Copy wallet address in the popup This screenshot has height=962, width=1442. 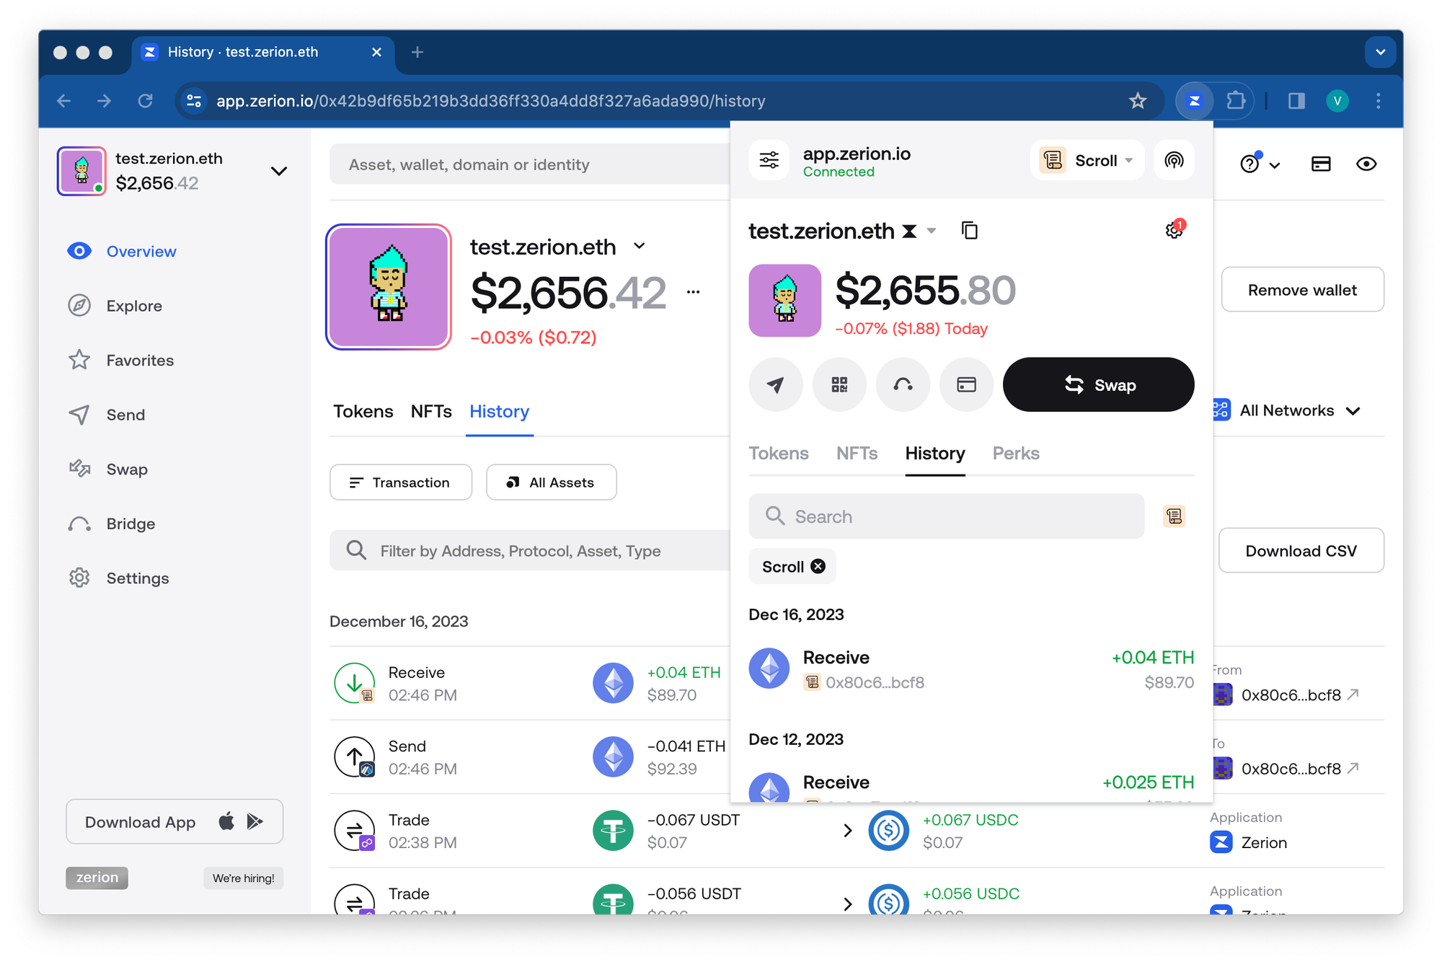(969, 231)
